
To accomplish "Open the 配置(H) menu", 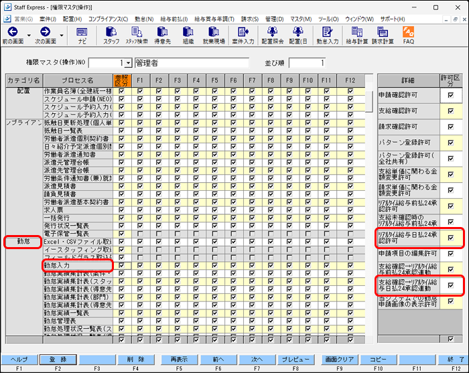I will [x=72, y=19].
